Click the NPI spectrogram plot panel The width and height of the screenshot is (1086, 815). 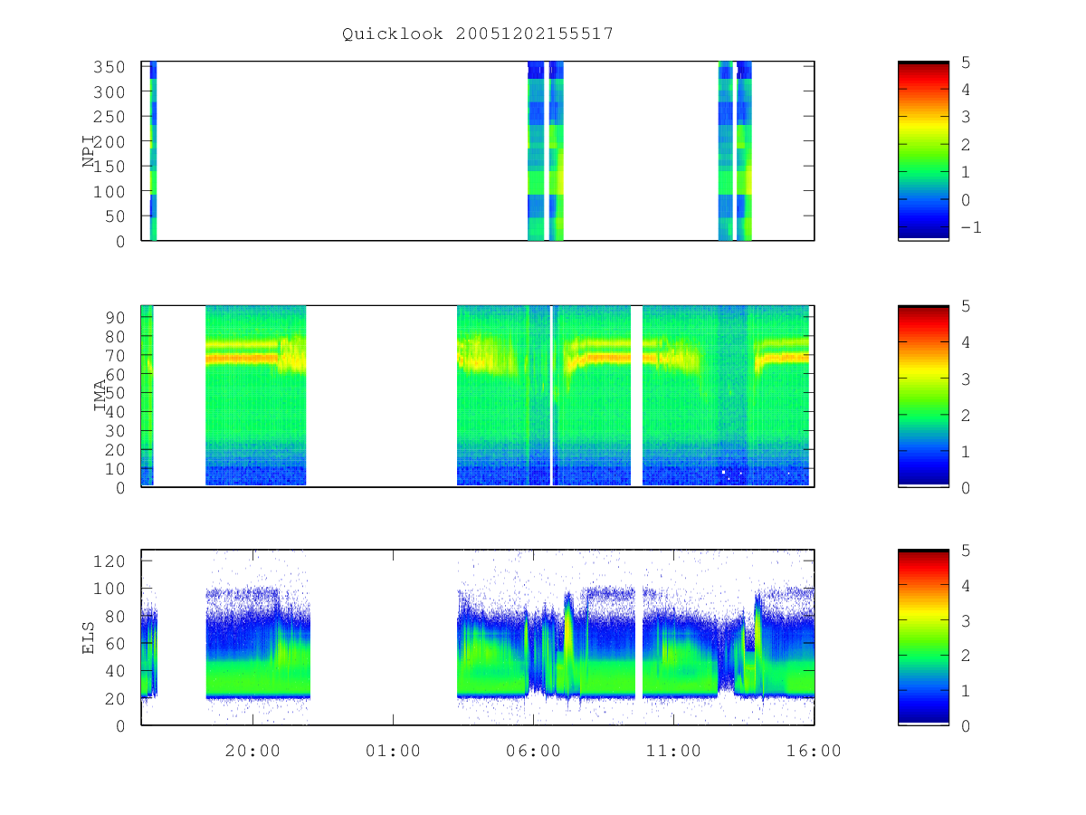pyautogui.click(x=478, y=150)
